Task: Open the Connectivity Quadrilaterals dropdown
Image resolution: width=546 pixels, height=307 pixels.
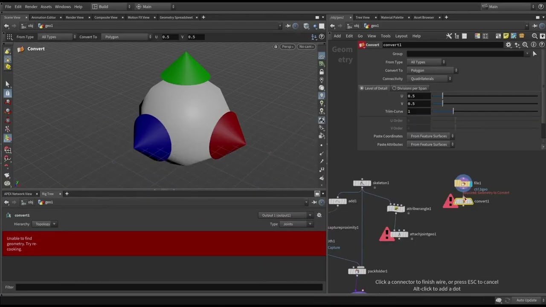Action: pos(430,79)
